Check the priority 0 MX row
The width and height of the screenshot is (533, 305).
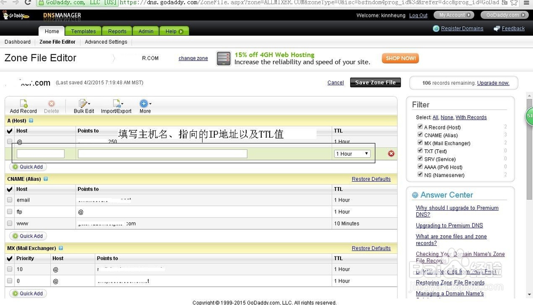[10, 281]
